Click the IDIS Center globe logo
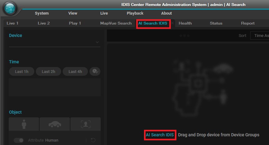The height and width of the screenshot is (145, 269). coord(10,8)
